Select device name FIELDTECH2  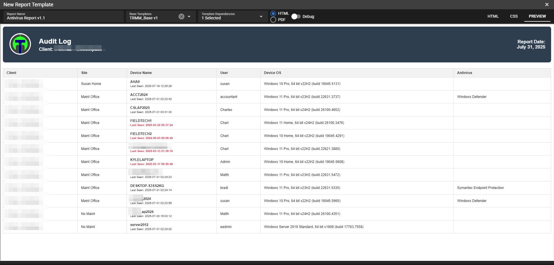pyautogui.click(x=141, y=134)
